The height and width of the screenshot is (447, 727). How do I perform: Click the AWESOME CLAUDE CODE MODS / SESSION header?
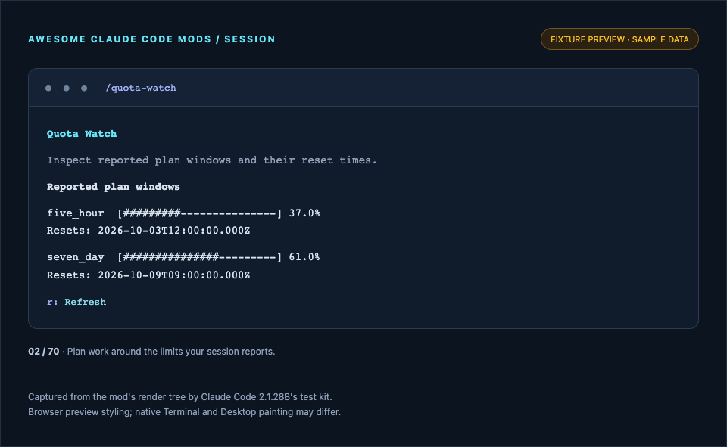coord(151,39)
